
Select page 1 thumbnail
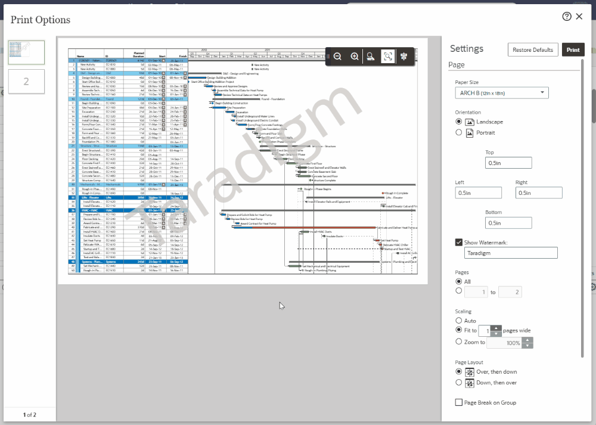point(26,52)
